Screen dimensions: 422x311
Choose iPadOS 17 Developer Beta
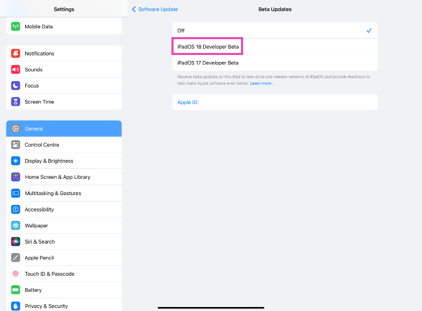208,63
